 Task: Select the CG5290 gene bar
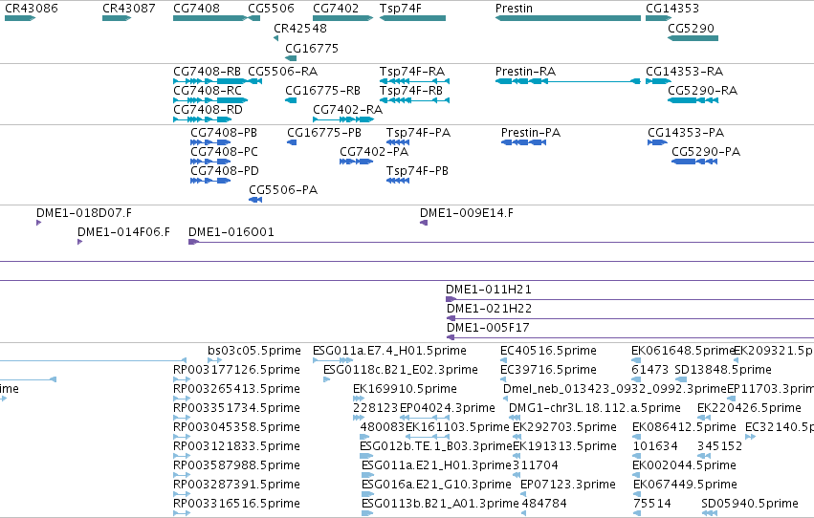pyautogui.click(x=693, y=38)
